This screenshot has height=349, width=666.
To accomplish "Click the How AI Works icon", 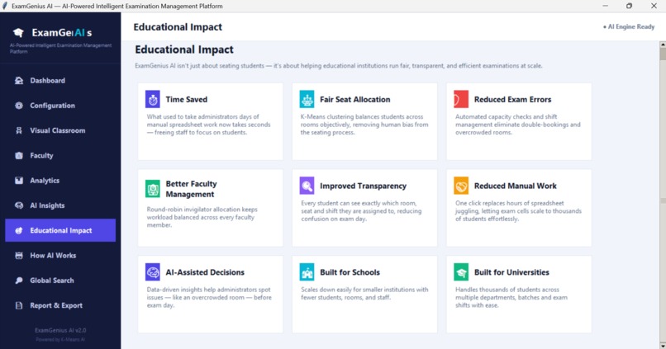I will pyautogui.click(x=19, y=256).
